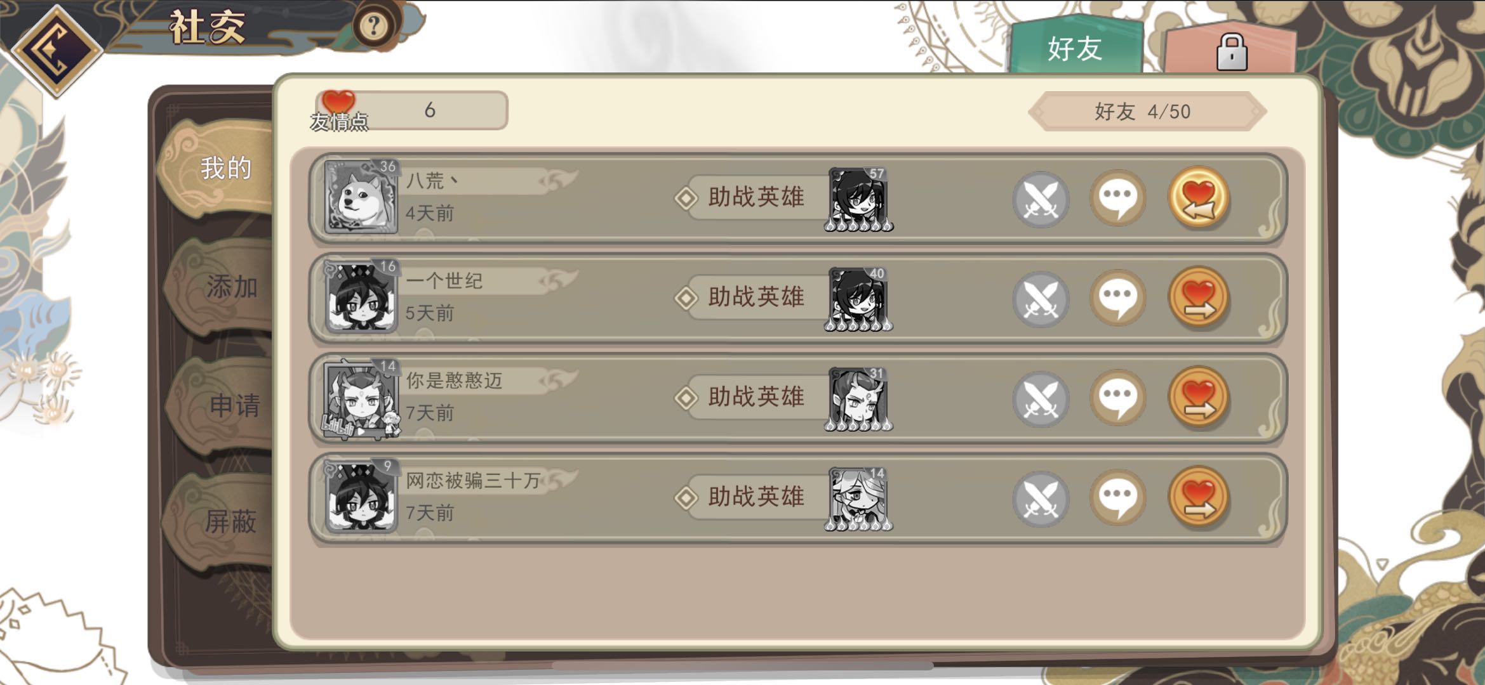The height and width of the screenshot is (685, 1485).
Task: Send a friendship heart to 网恋被骗三十万
Action: [1199, 498]
